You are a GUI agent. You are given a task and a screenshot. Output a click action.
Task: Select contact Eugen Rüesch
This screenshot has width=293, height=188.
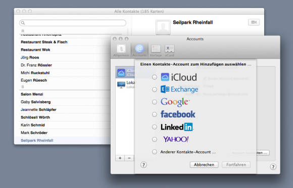65,80
